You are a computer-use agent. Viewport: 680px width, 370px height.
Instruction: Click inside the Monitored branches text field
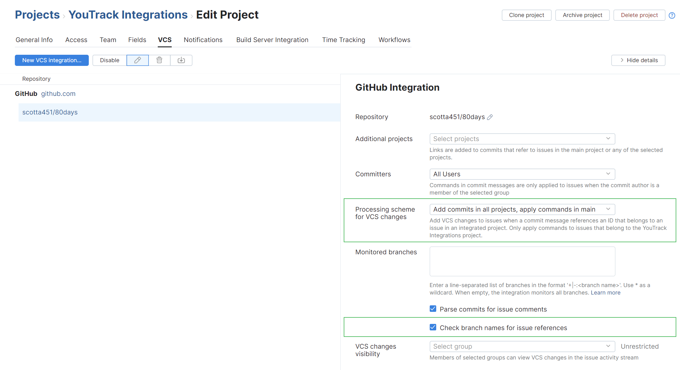tap(522, 261)
